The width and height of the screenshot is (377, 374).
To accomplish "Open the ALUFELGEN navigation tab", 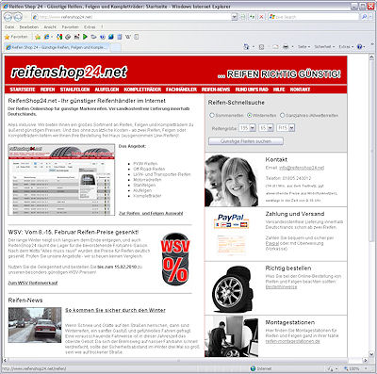I will coord(107,89).
